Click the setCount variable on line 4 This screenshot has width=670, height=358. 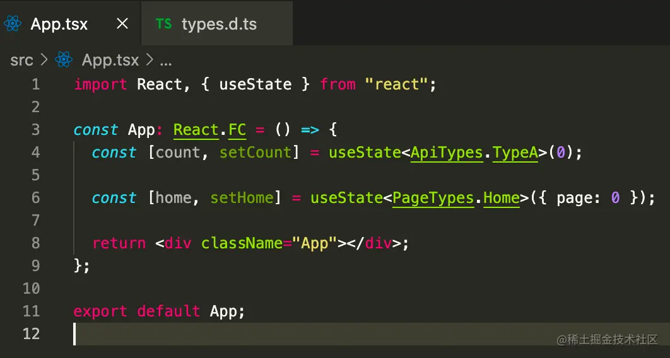[256, 153]
